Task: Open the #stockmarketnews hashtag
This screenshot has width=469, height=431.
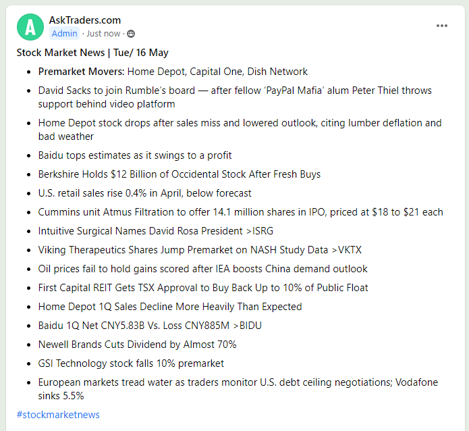Action: 58,414
